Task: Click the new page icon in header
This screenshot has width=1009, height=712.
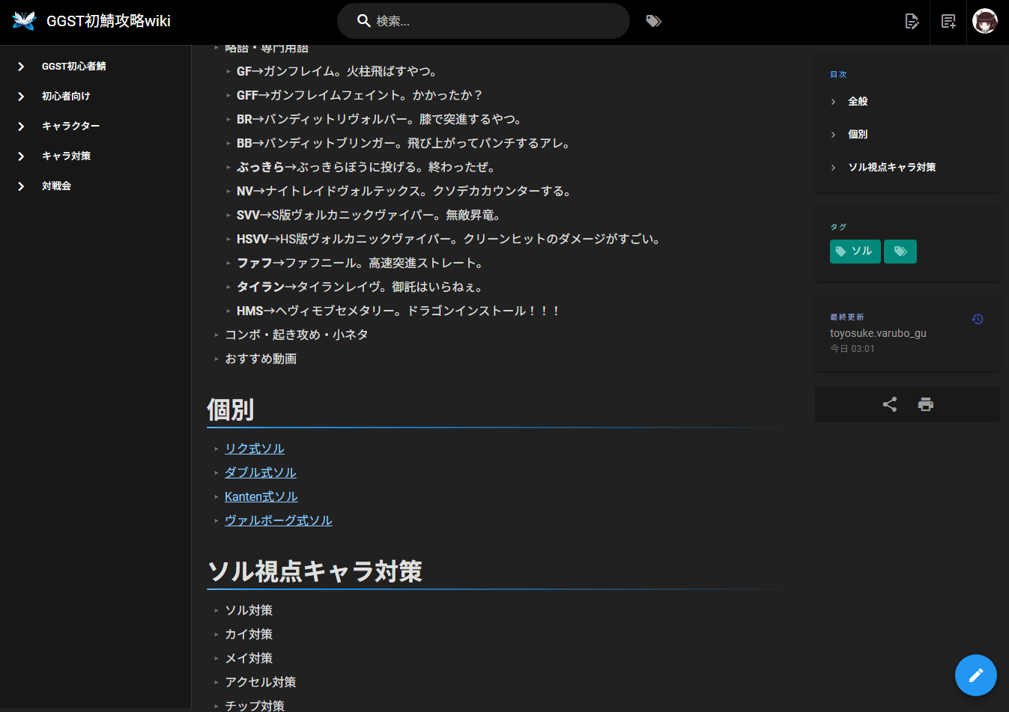Action: 948,21
